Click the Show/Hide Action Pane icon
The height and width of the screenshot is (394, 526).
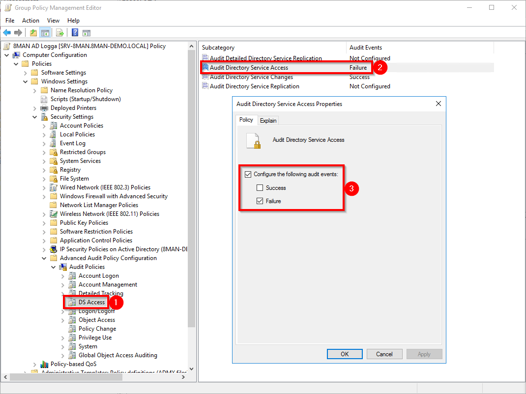87,33
